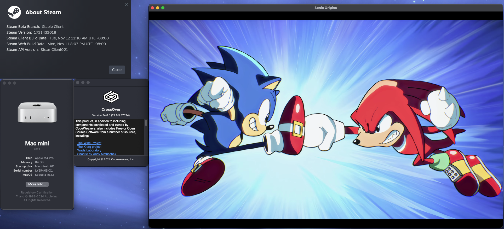
Task: Open the Wada Laboratory link
Action: [89, 150]
